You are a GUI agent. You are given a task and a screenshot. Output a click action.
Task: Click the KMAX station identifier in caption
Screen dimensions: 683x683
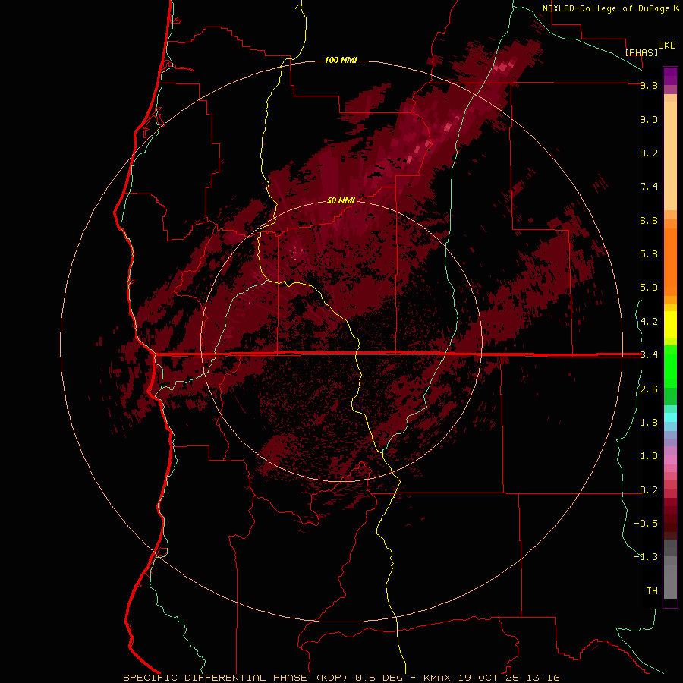click(438, 678)
